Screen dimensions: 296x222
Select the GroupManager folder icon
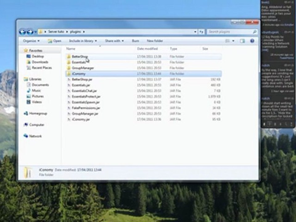pos(69,68)
